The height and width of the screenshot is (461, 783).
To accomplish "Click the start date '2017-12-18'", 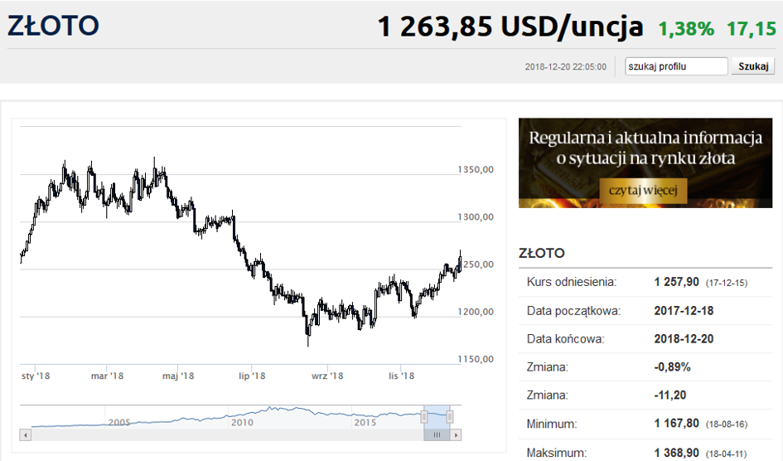I will [684, 311].
